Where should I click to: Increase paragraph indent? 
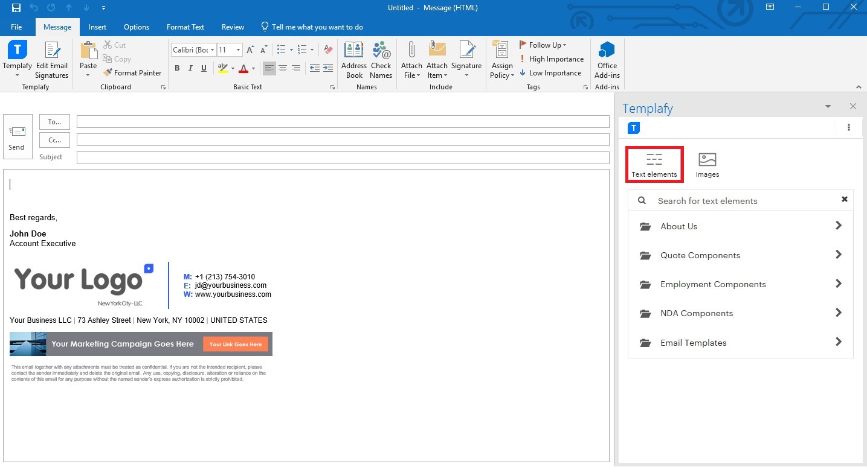(x=328, y=68)
